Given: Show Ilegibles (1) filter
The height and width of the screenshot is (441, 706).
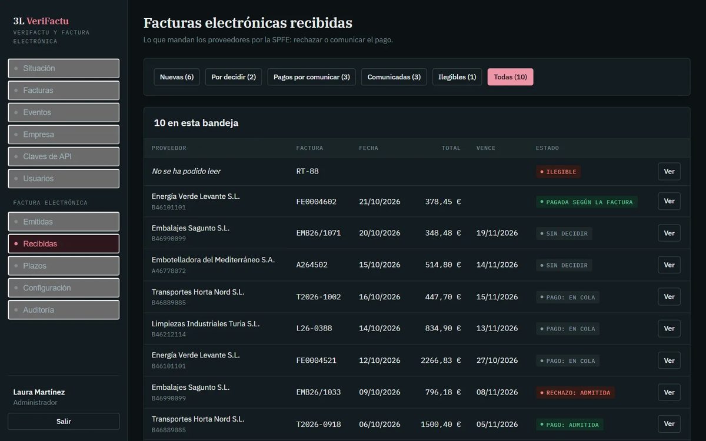Looking at the screenshot, I should (457, 77).
